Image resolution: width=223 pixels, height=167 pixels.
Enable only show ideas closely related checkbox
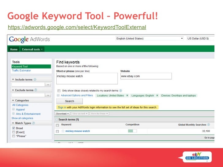click(59, 91)
